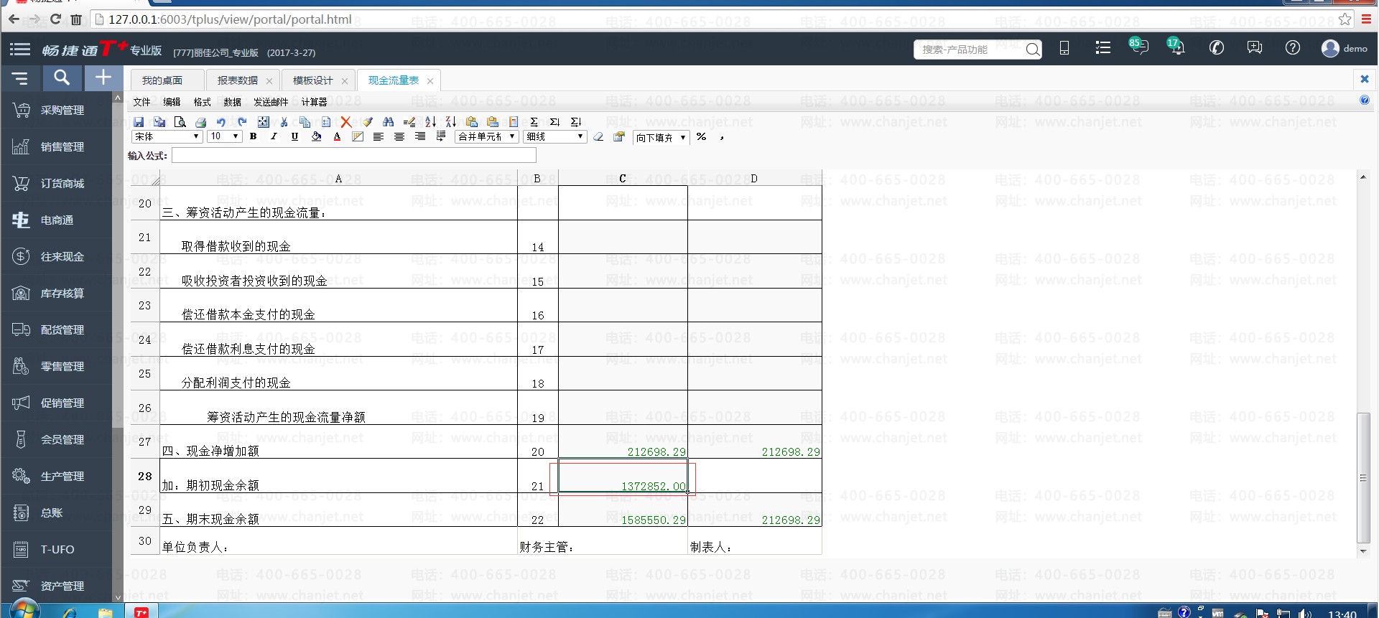Open 采购管理 in the sidebar
1379x618 pixels.
coord(56,110)
